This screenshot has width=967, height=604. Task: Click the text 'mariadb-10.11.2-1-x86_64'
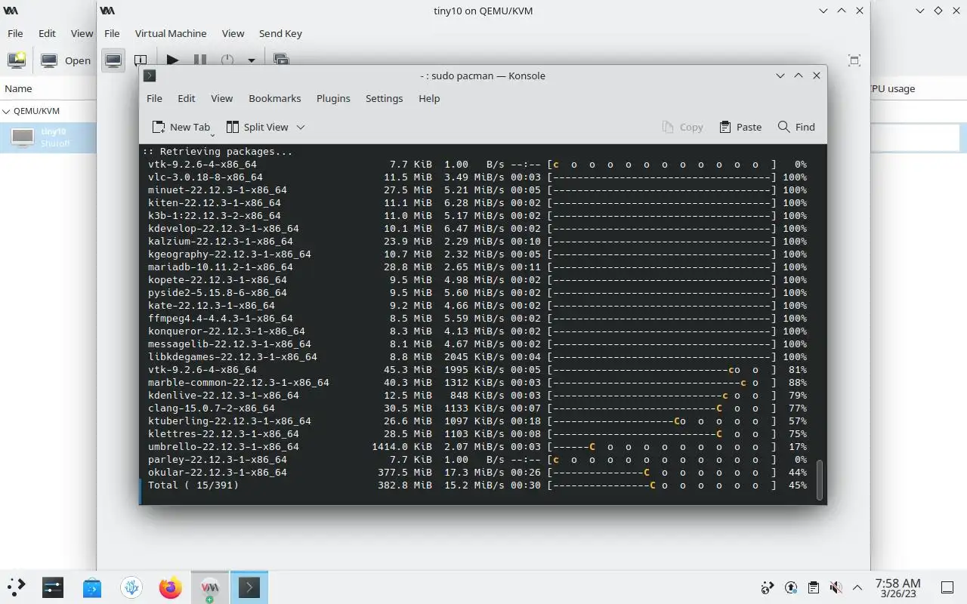(221, 267)
